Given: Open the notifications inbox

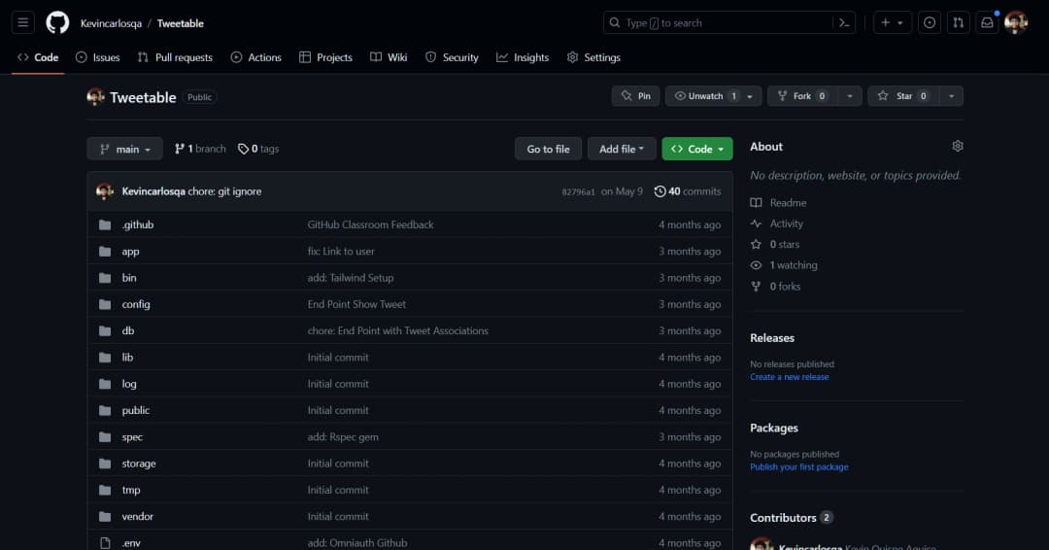Looking at the screenshot, I should point(987,22).
